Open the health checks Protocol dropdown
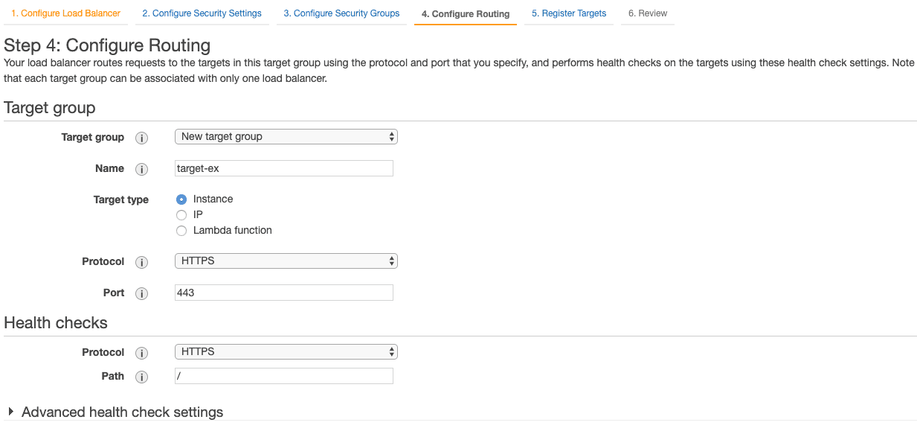The image size is (917, 434). [285, 351]
